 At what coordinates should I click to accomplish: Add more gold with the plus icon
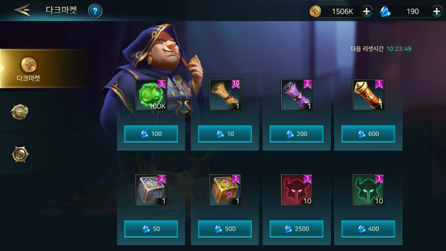coord(366,12)
